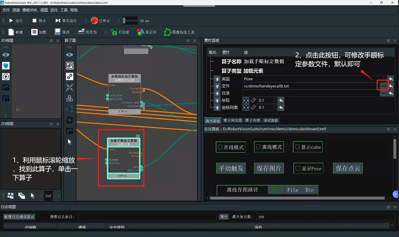
Task: Click the 手动触发 button
Action: 231,168
